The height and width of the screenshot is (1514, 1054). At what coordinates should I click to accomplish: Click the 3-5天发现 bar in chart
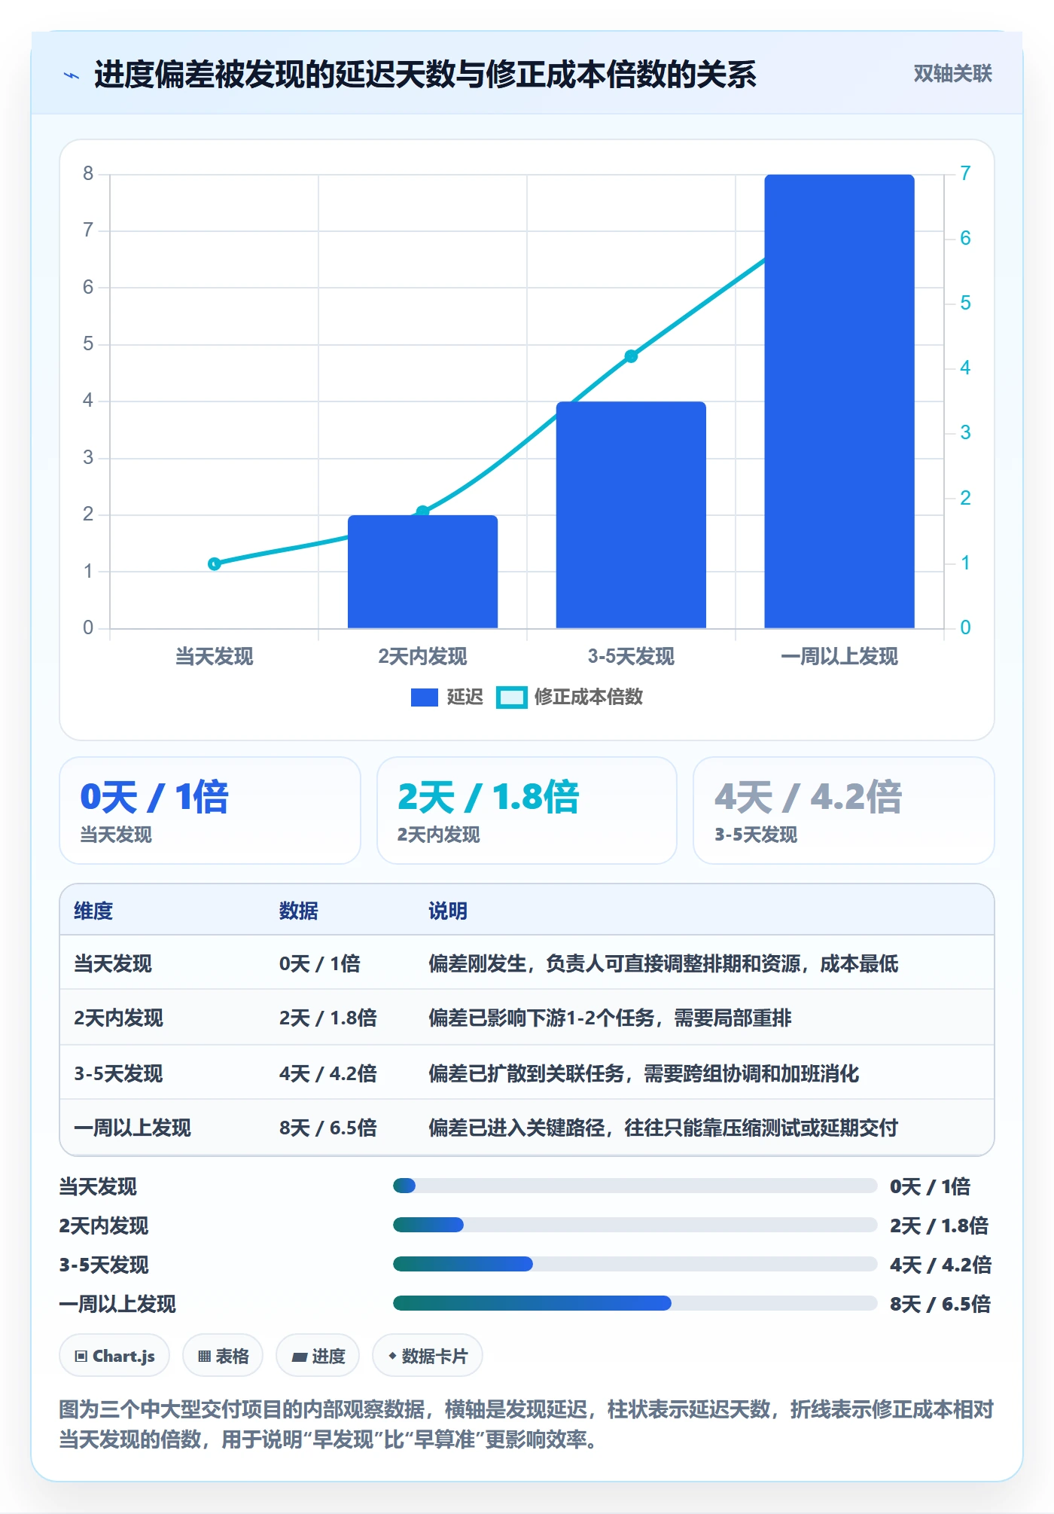pos(631,515)
